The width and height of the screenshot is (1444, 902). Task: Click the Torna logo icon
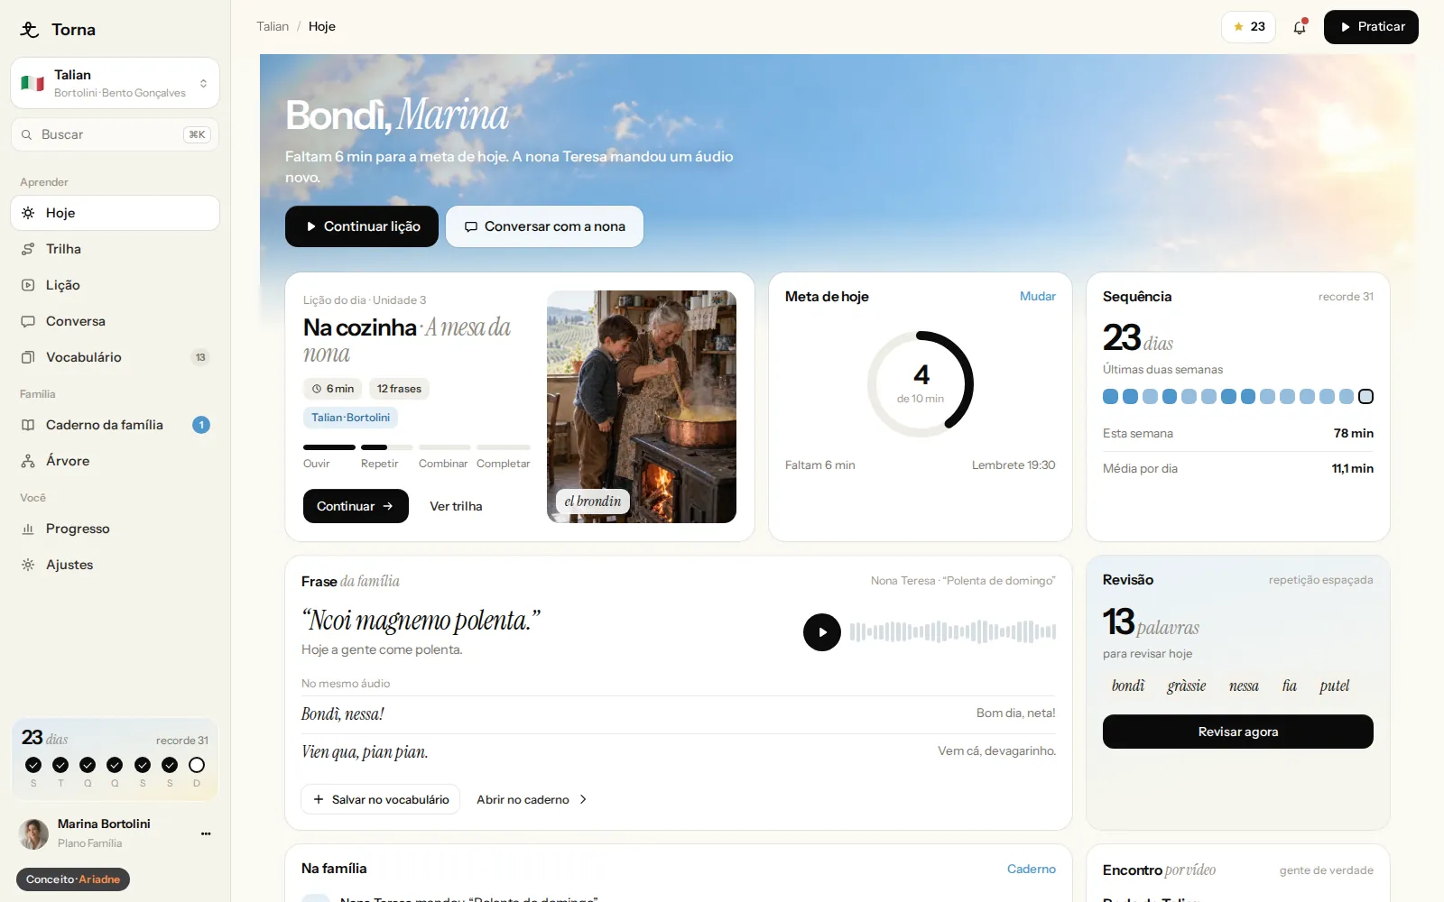point(30,29)
